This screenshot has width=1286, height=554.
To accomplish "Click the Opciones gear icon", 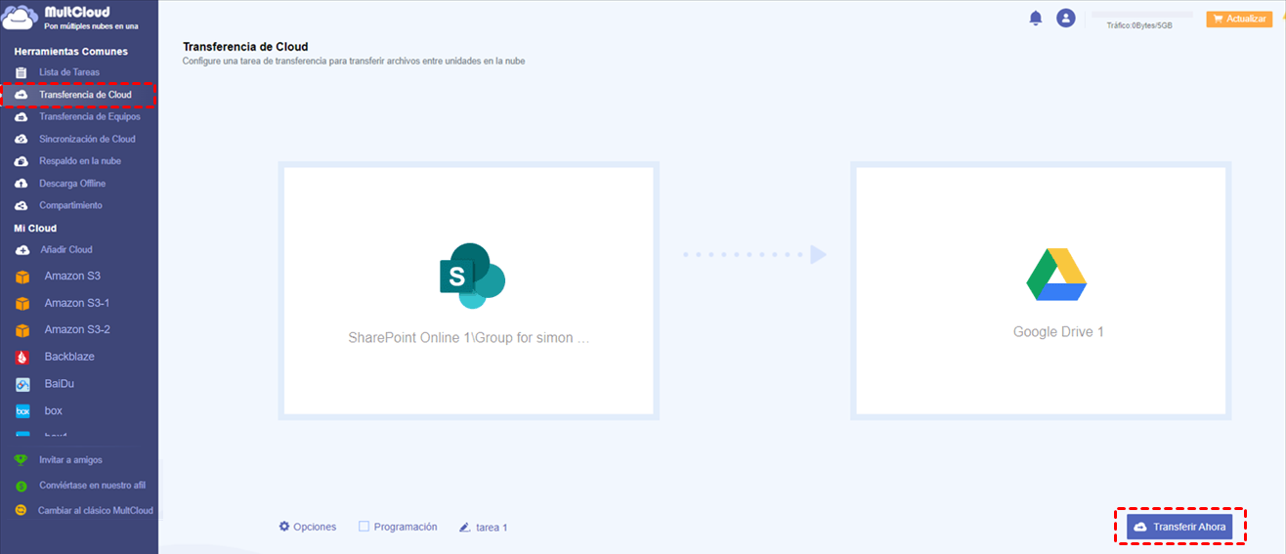I will click(x=284, y=526).
